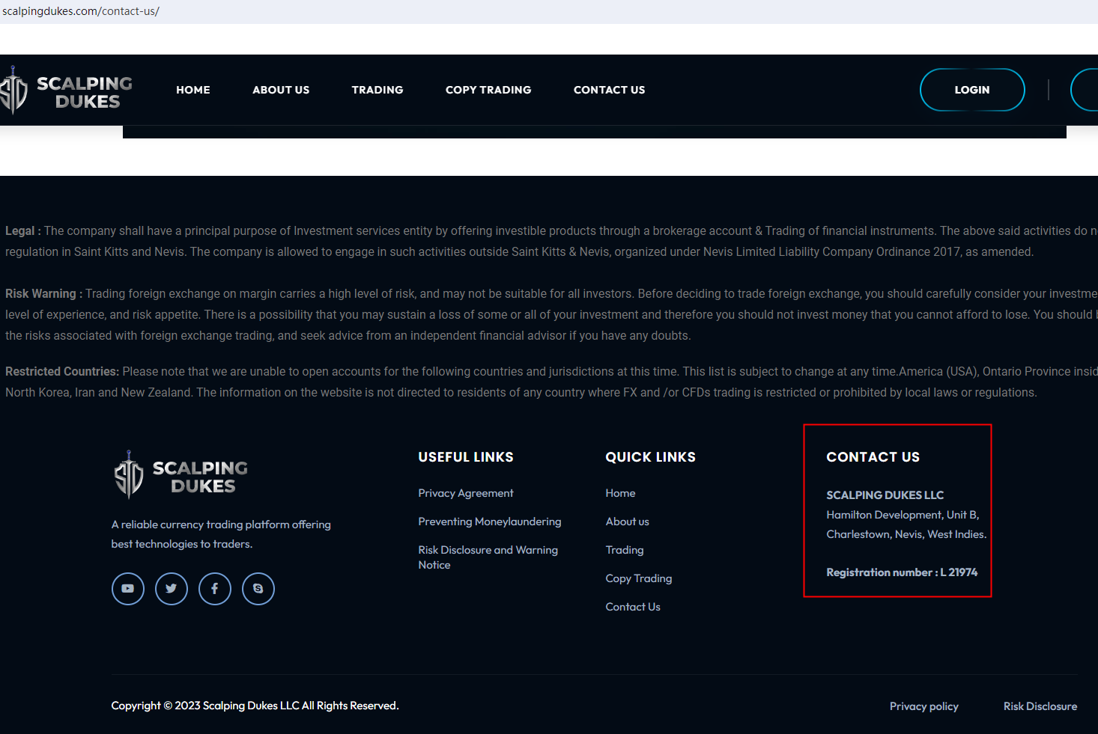Open Risk Disclosure and Warning Notice link
Viewport: 1098px width, 734px height.
pyautogui.click(x=488, y=557)
